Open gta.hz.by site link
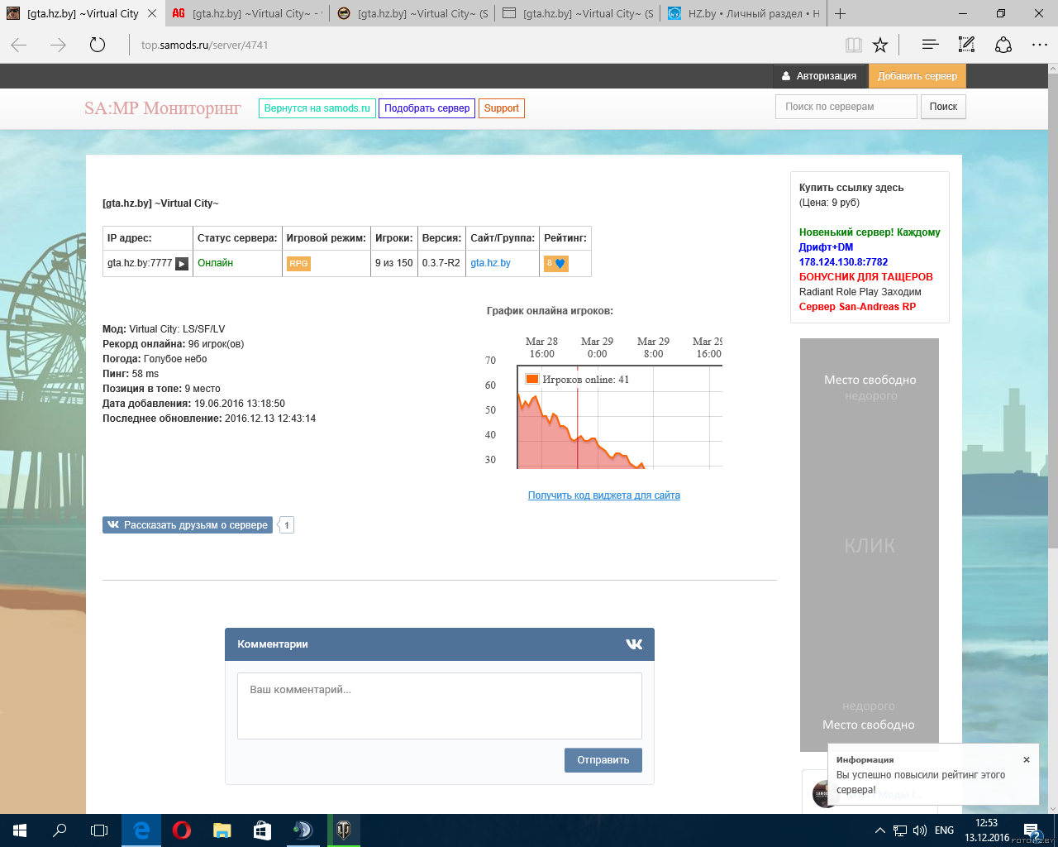Screen dimensions: 1058x847 point(490,263)
